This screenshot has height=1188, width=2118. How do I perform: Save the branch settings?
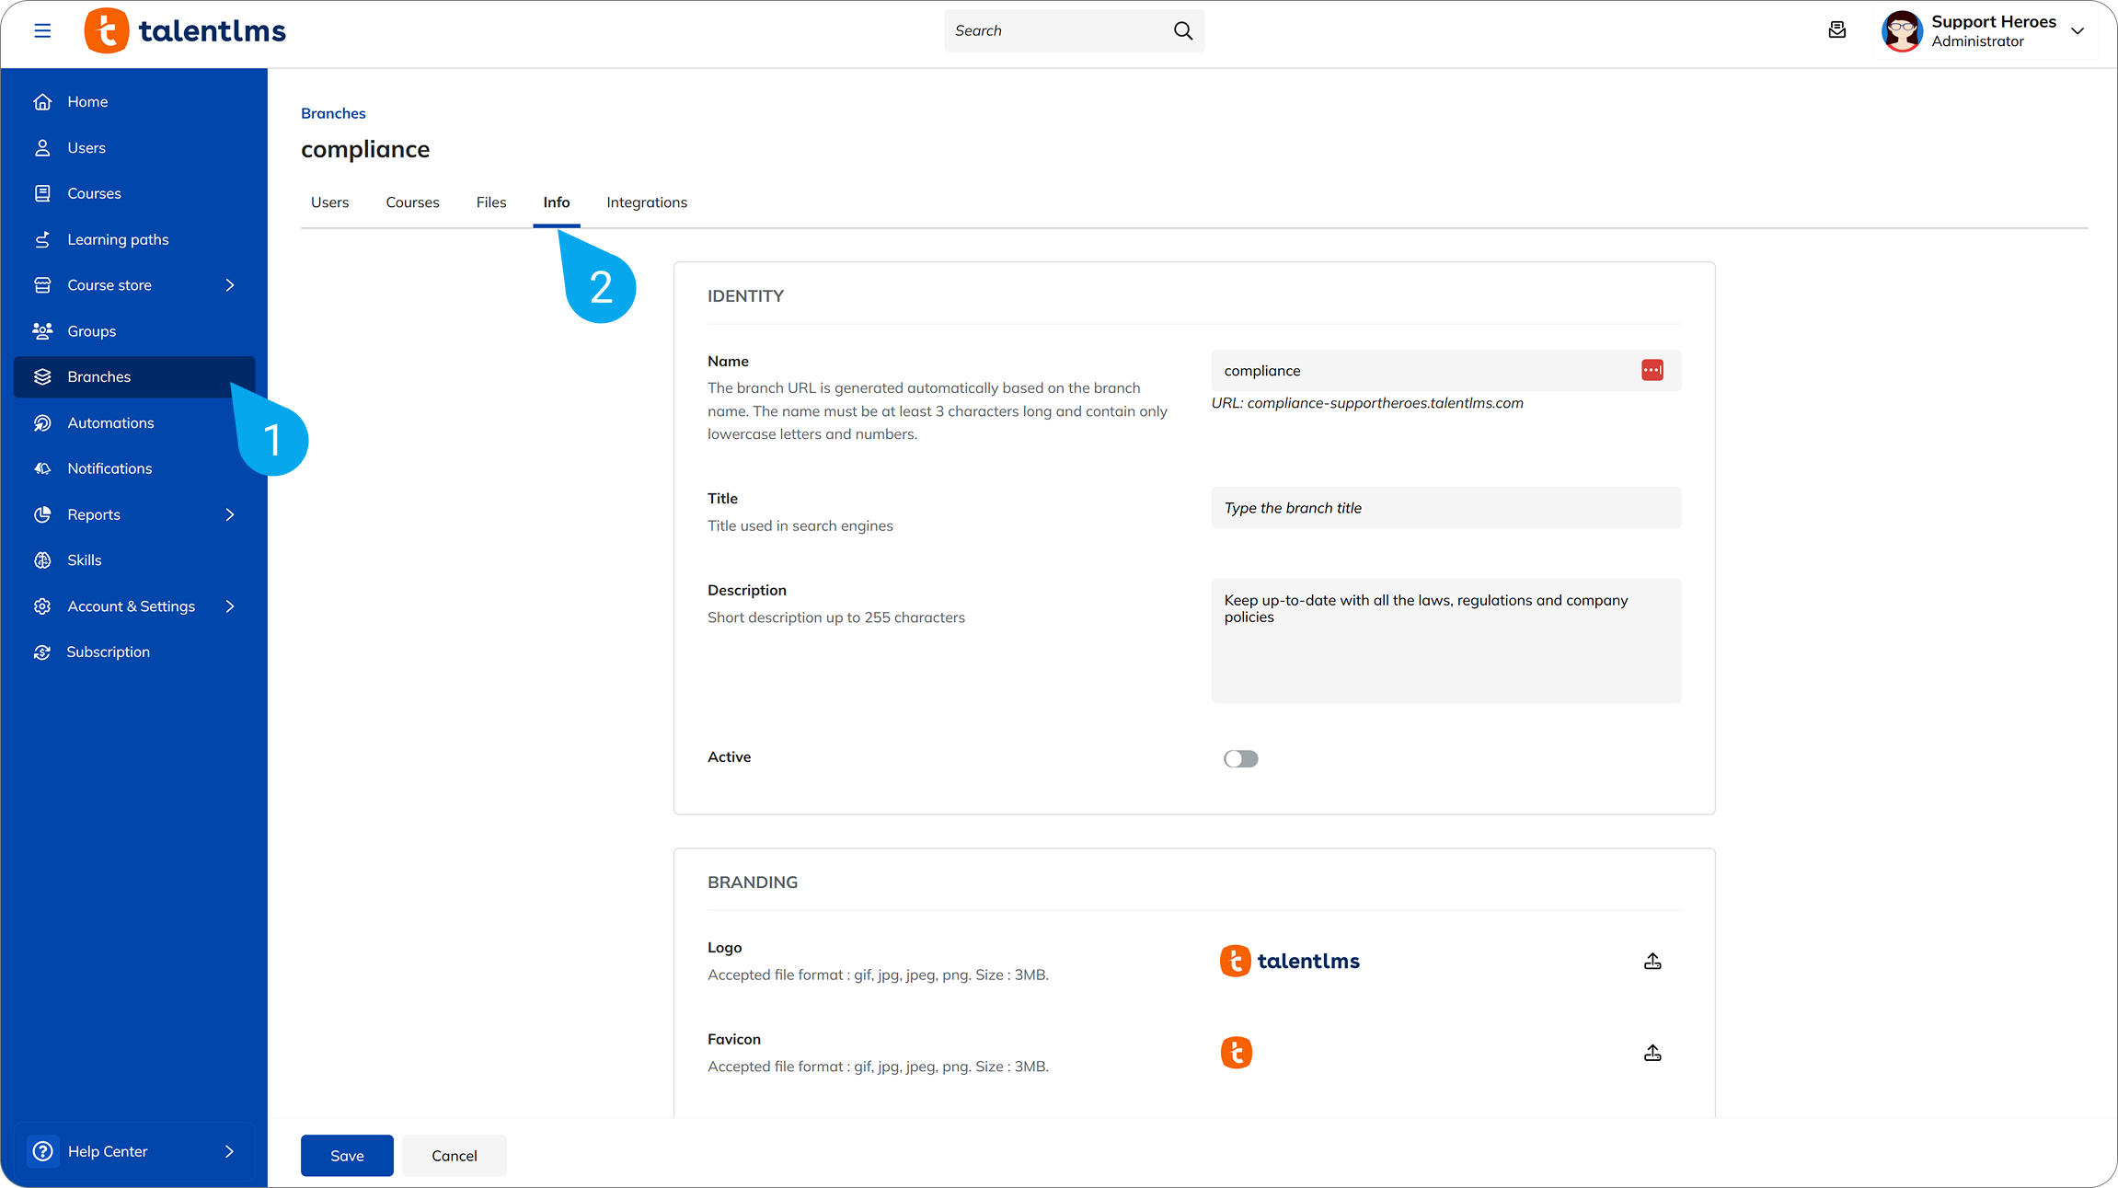[x=347, y=1155]
